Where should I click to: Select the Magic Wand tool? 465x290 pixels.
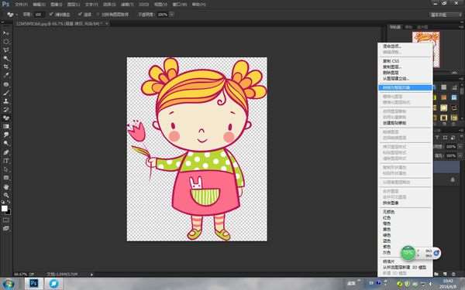6,58
